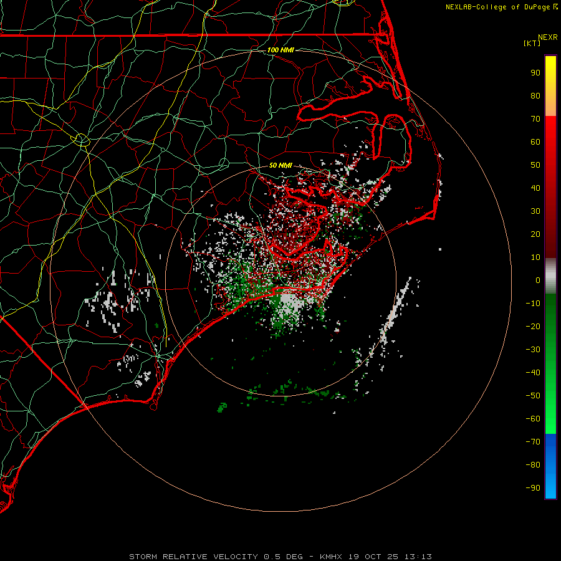
Task: Click the -70 value on the velocity scale
Action: (533, 441)
